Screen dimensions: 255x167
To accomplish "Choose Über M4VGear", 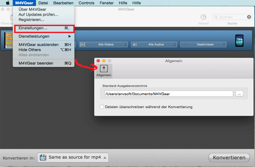I will 44,9.
